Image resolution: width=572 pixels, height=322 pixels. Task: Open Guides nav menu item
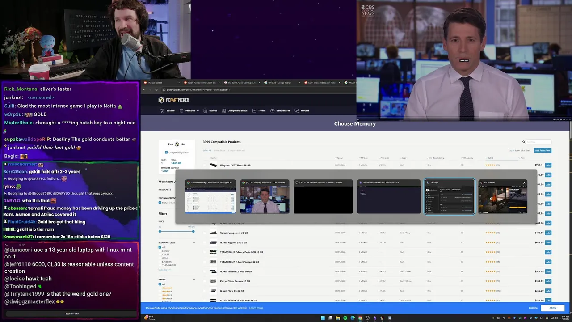coord(213,110)
